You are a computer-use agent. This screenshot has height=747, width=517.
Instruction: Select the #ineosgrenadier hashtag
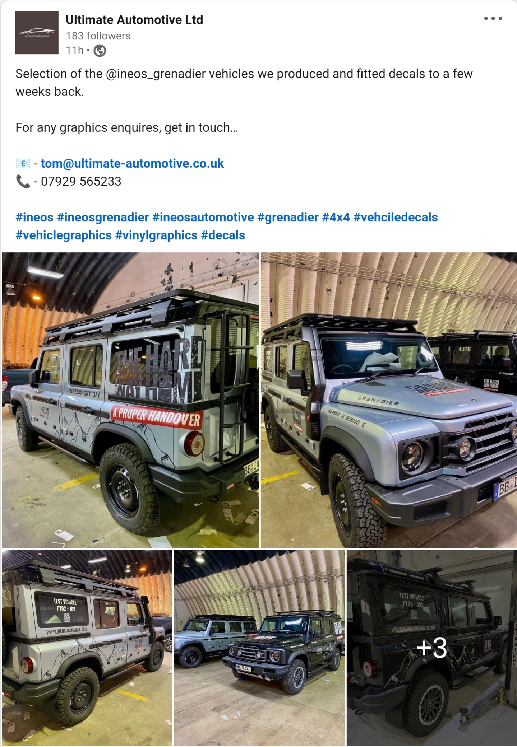103,217
